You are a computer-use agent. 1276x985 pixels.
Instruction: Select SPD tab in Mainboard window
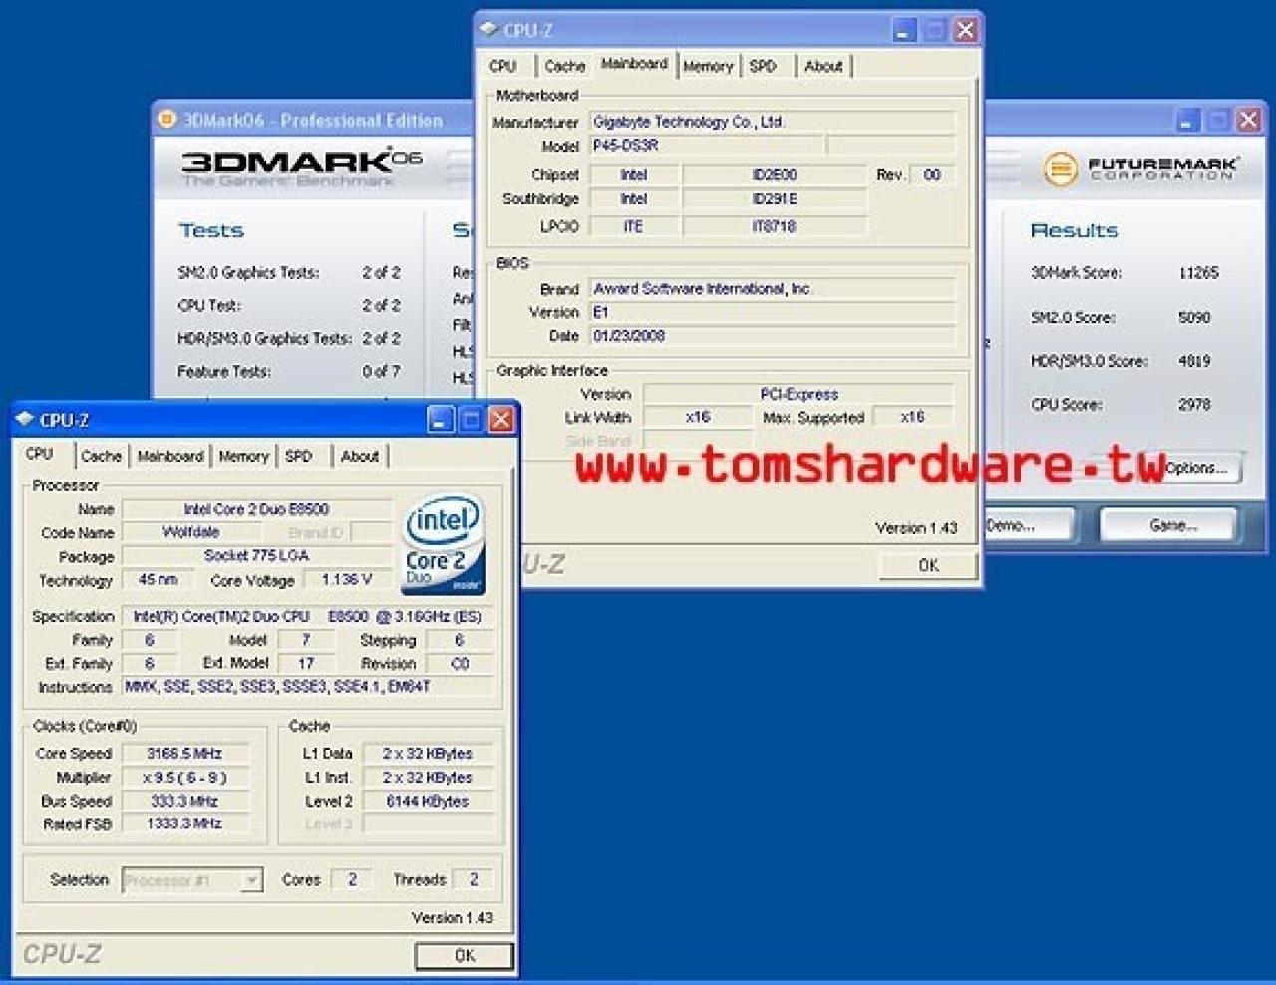(x=763, y=66)
